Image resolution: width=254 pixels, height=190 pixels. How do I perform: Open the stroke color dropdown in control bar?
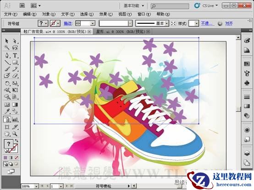click(58, 23)
